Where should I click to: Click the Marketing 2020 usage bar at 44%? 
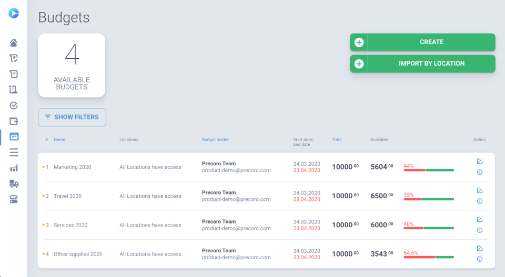[429, 170]
